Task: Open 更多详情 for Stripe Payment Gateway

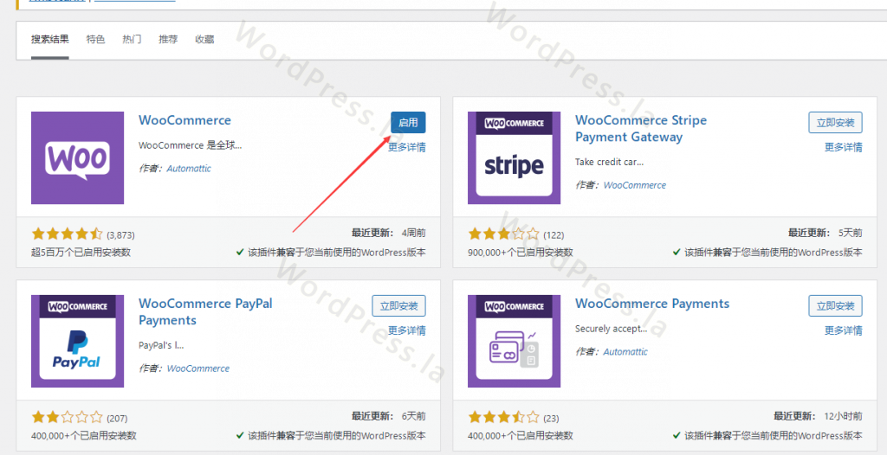Action: click(x=844, y=148)
